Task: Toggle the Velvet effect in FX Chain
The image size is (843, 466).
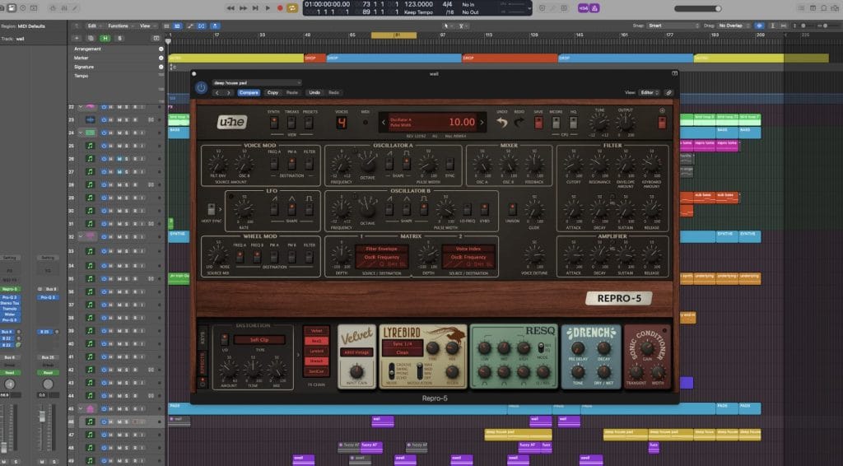Action: coord(316,329)
